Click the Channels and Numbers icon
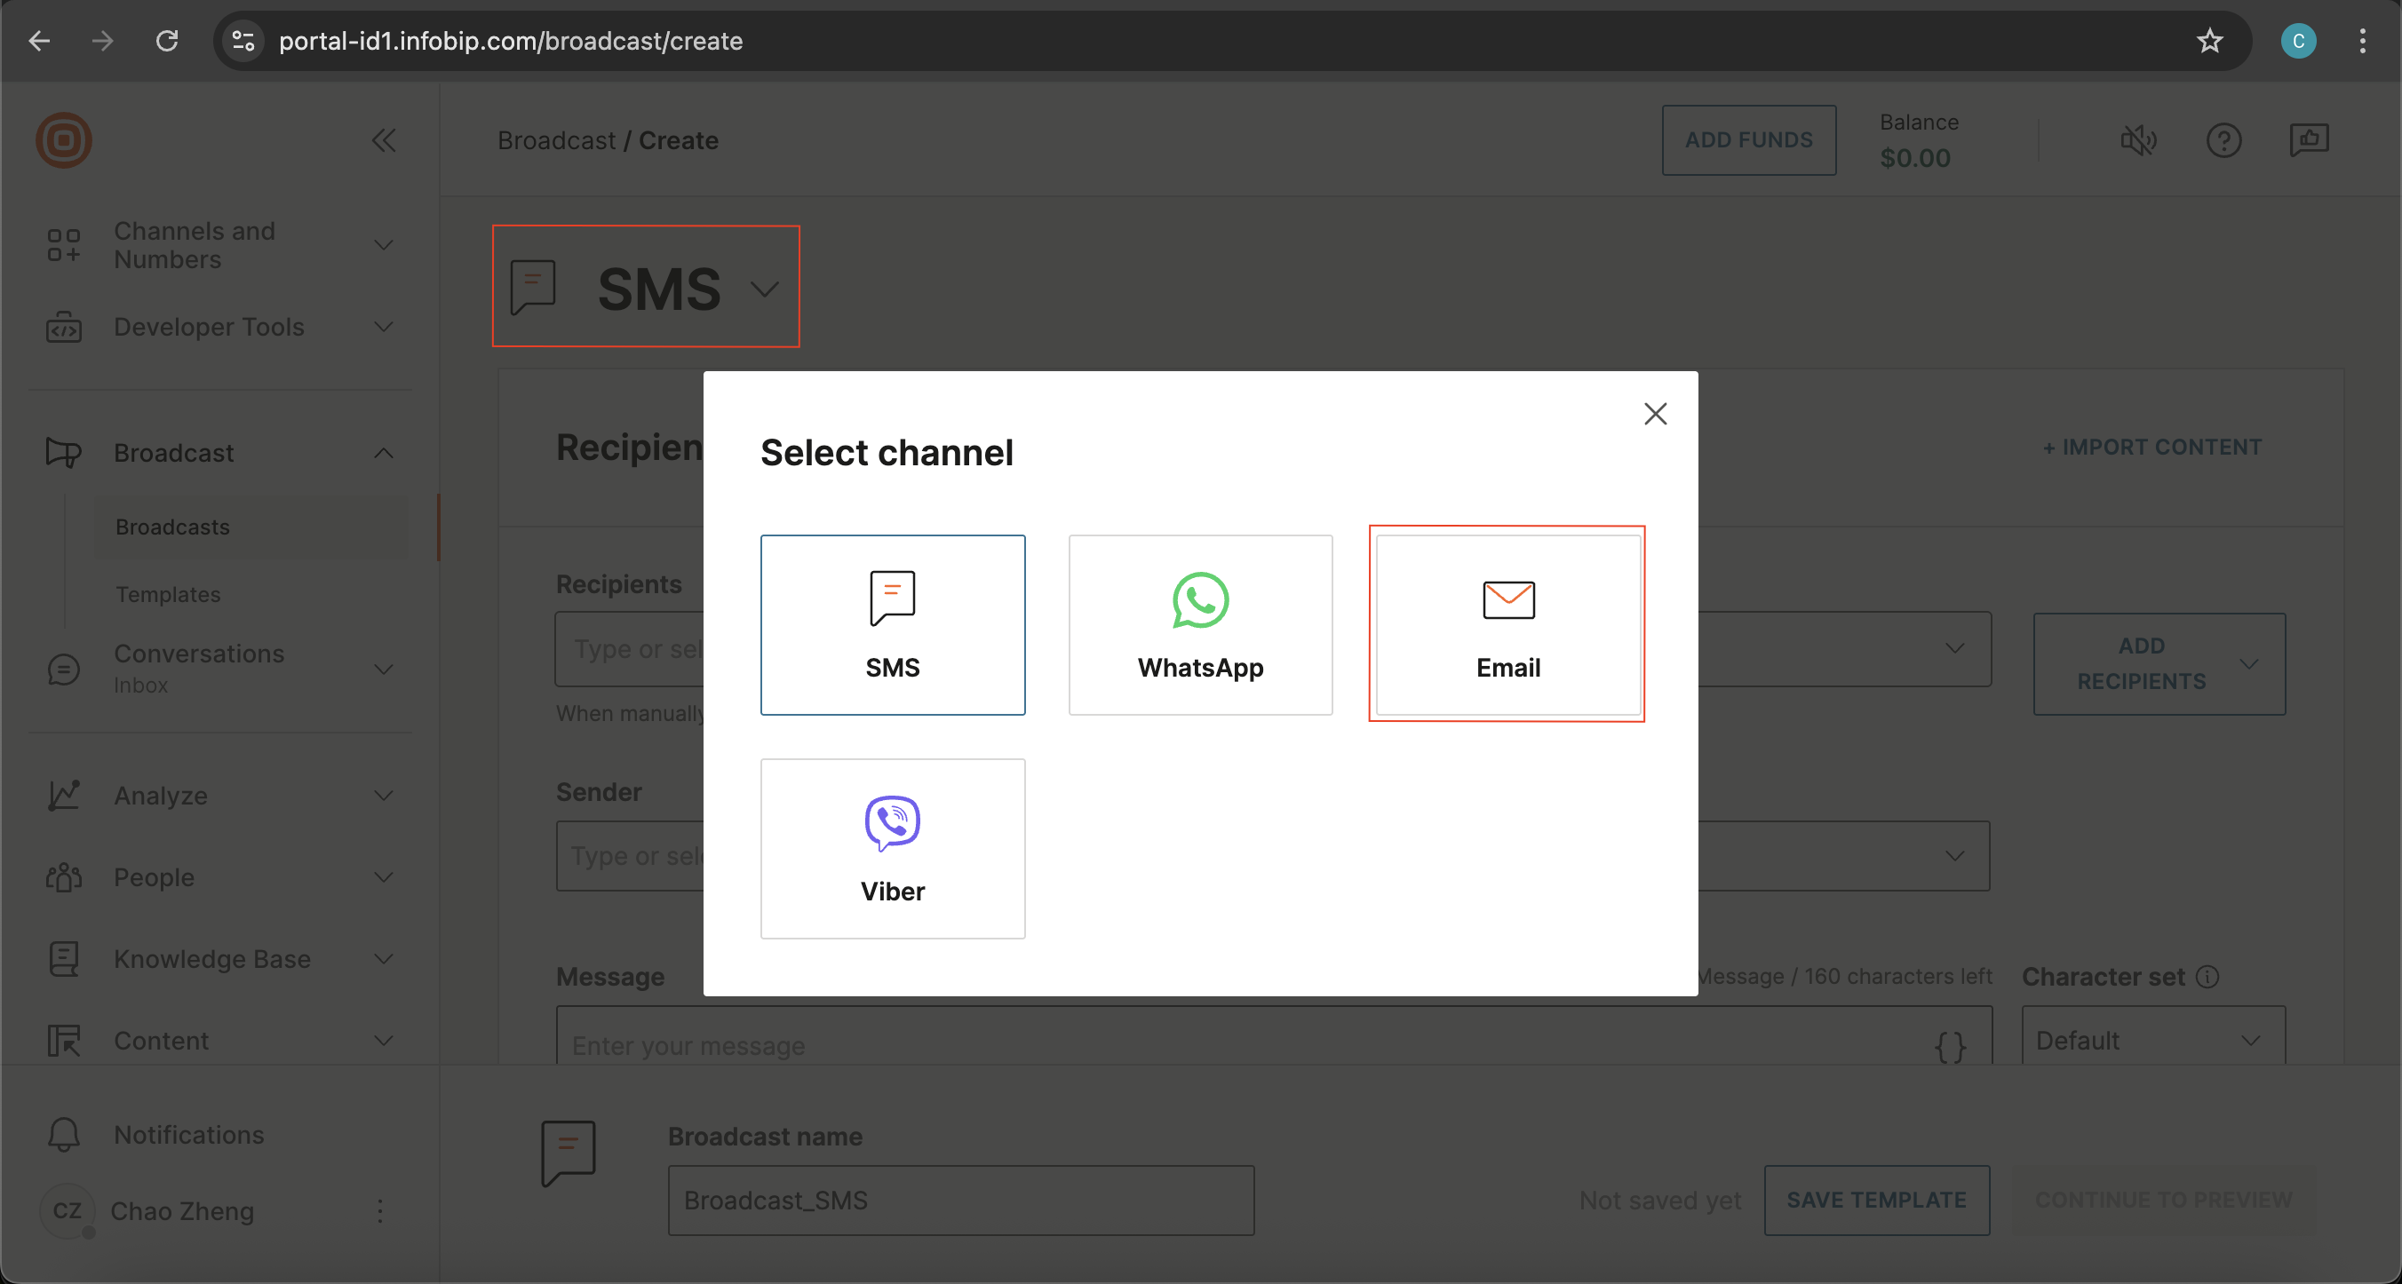 63,245
